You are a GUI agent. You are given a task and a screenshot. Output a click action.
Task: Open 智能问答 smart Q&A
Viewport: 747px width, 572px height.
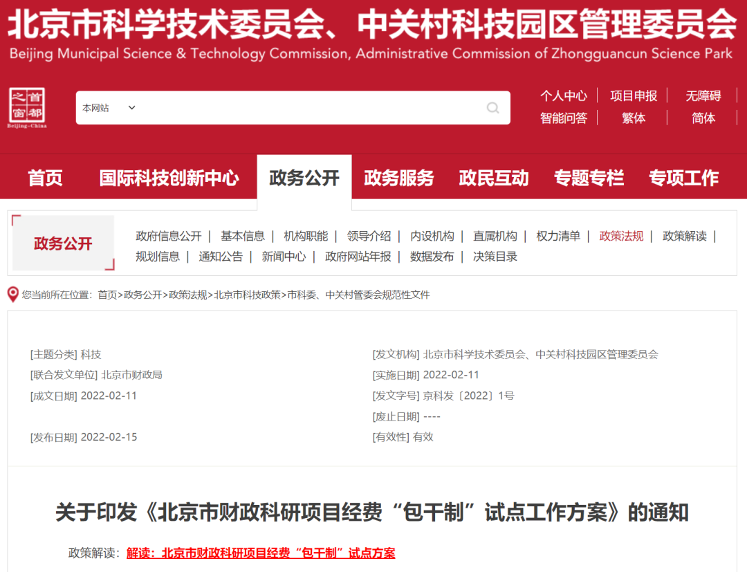(564, 118)
